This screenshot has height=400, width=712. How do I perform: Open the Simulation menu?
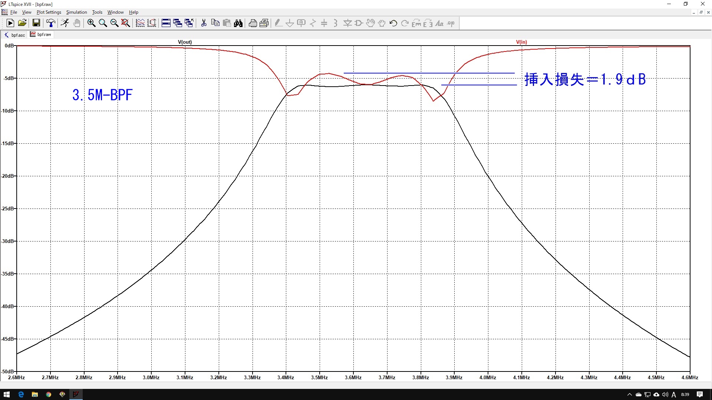[x=76, y=12]
